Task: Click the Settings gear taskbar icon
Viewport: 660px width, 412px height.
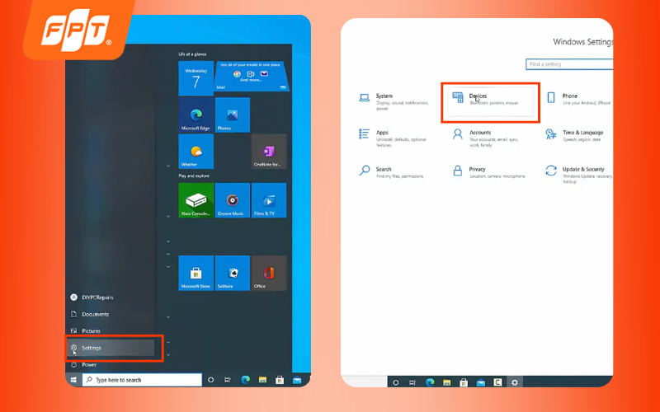Action: tap(515, 382)
